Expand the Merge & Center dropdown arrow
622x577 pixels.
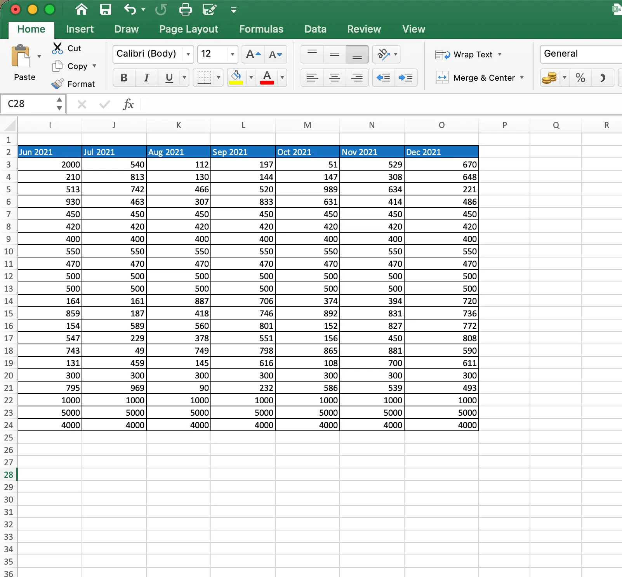coord(522,78)
